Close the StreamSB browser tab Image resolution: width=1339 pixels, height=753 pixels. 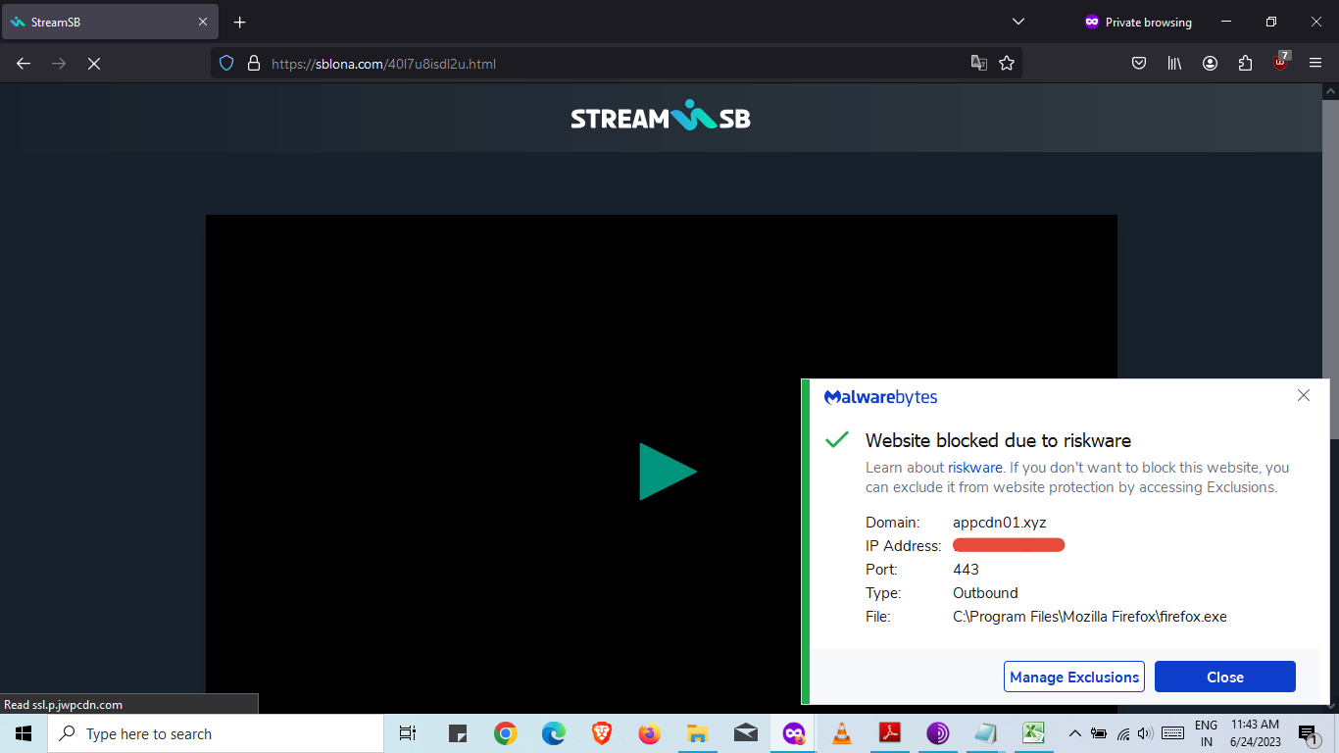(x=203, y=22)
